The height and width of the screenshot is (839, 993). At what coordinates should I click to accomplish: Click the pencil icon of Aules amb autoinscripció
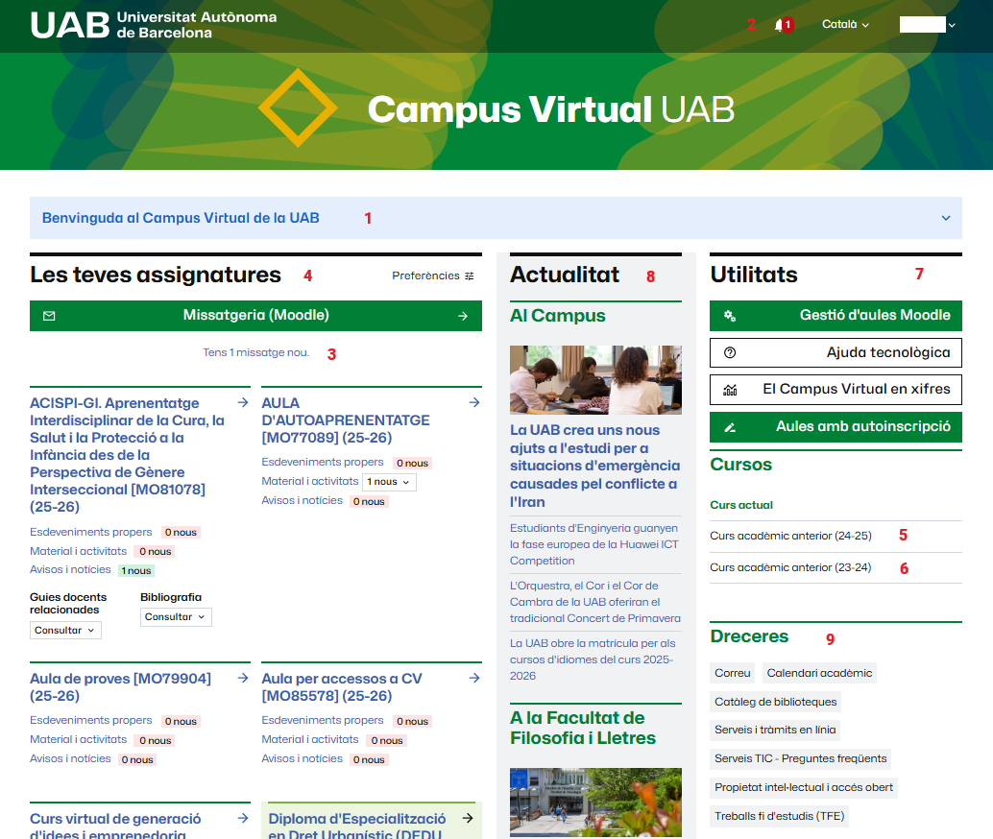730,427
